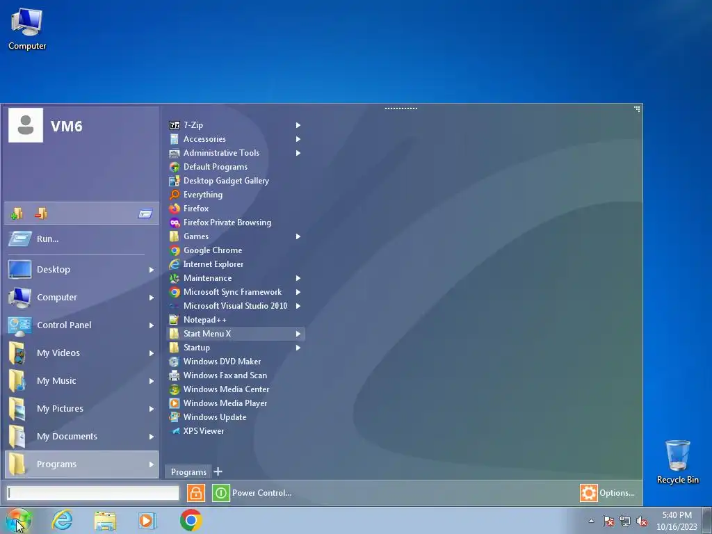Click the Start orb on taskbar
The height and width of the screenshot is (534, 712).
(19, 520)
